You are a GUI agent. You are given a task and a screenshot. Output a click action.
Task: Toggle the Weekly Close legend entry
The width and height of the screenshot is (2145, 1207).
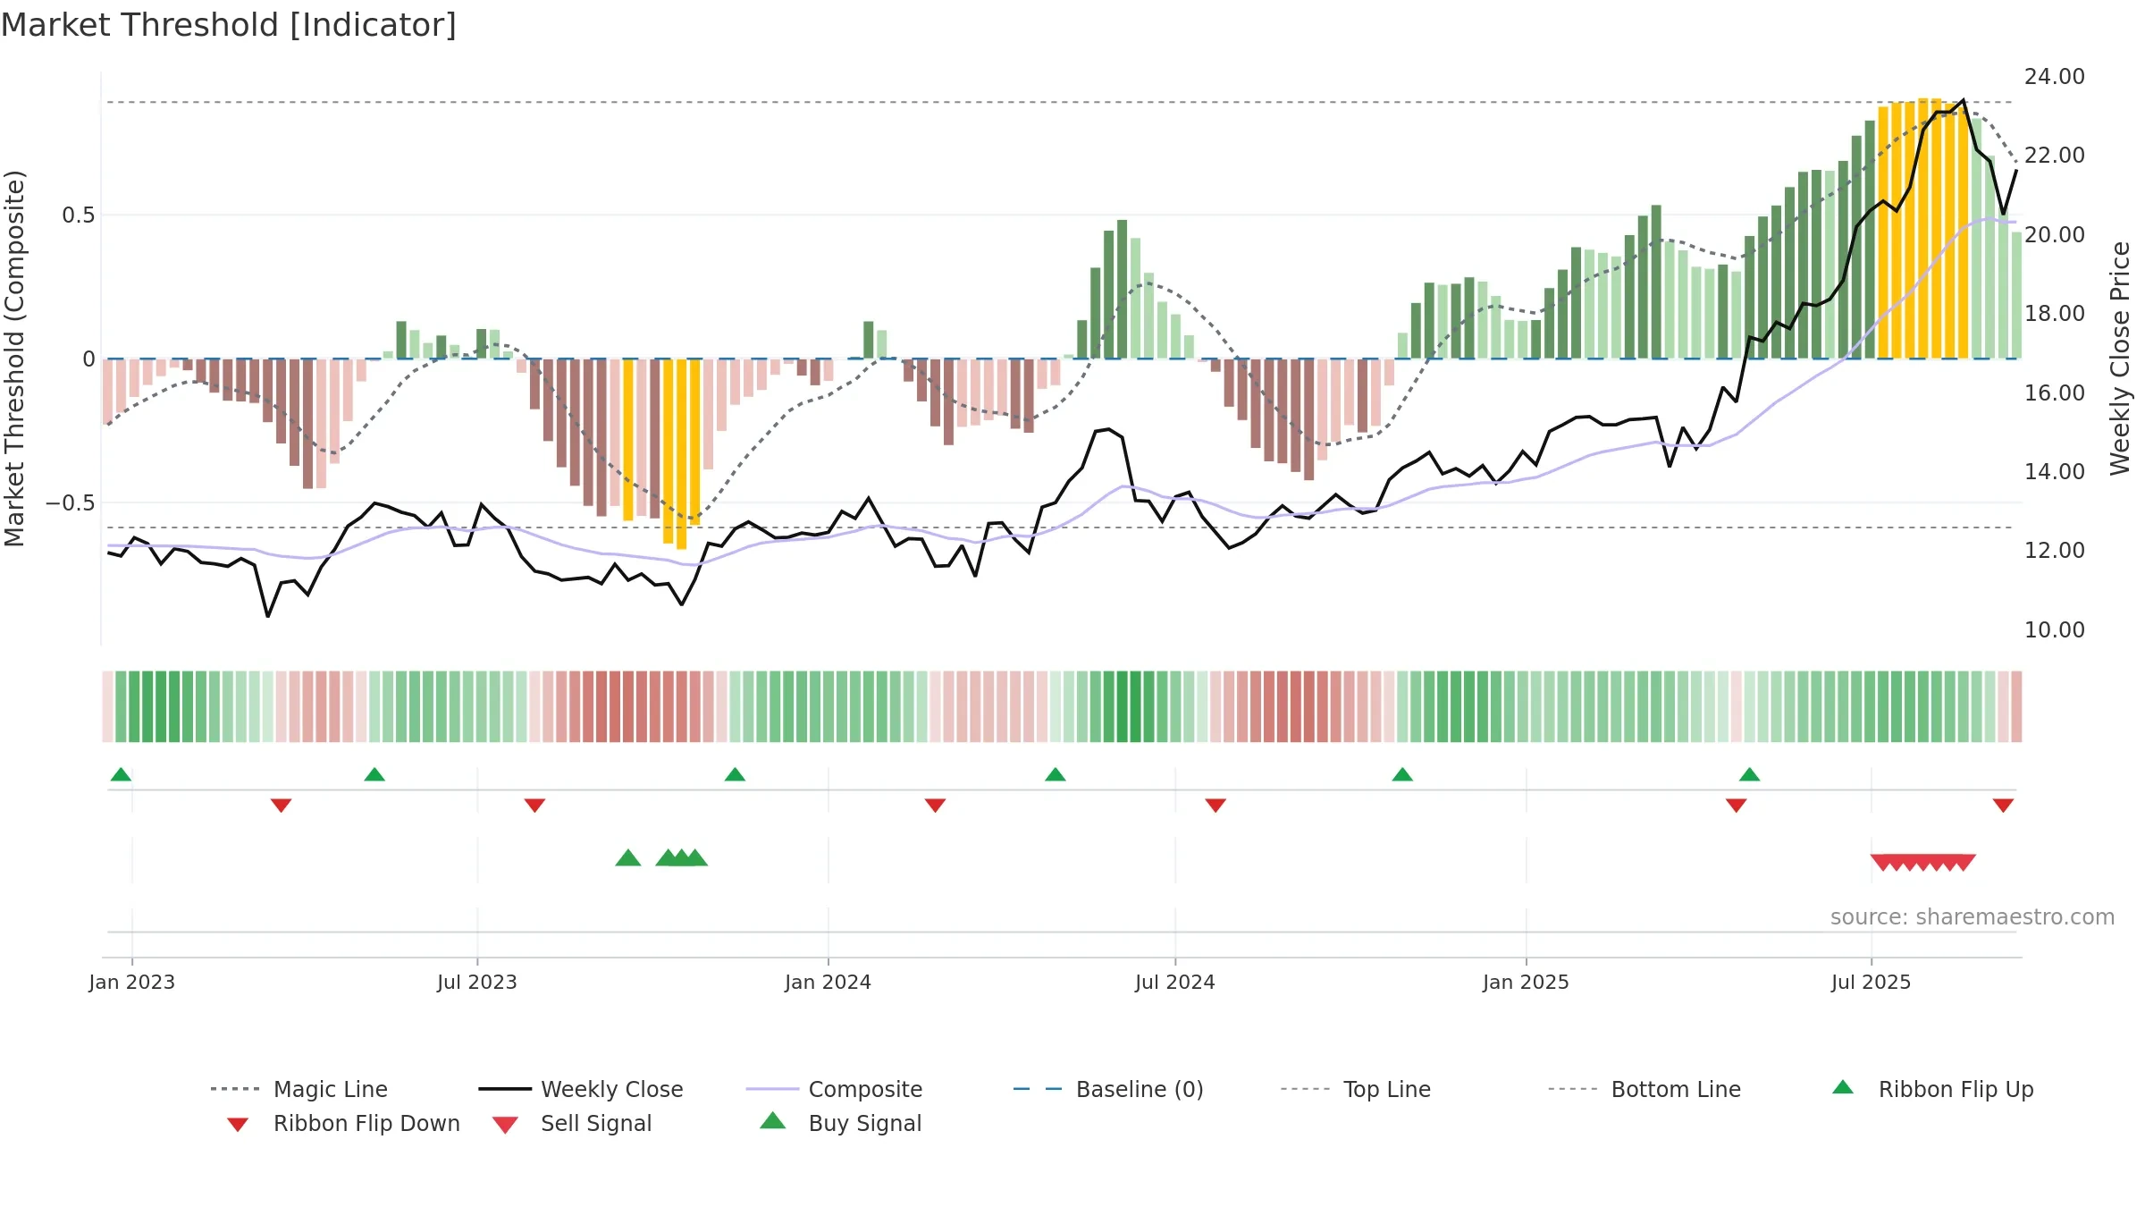tap(581, 1089)
